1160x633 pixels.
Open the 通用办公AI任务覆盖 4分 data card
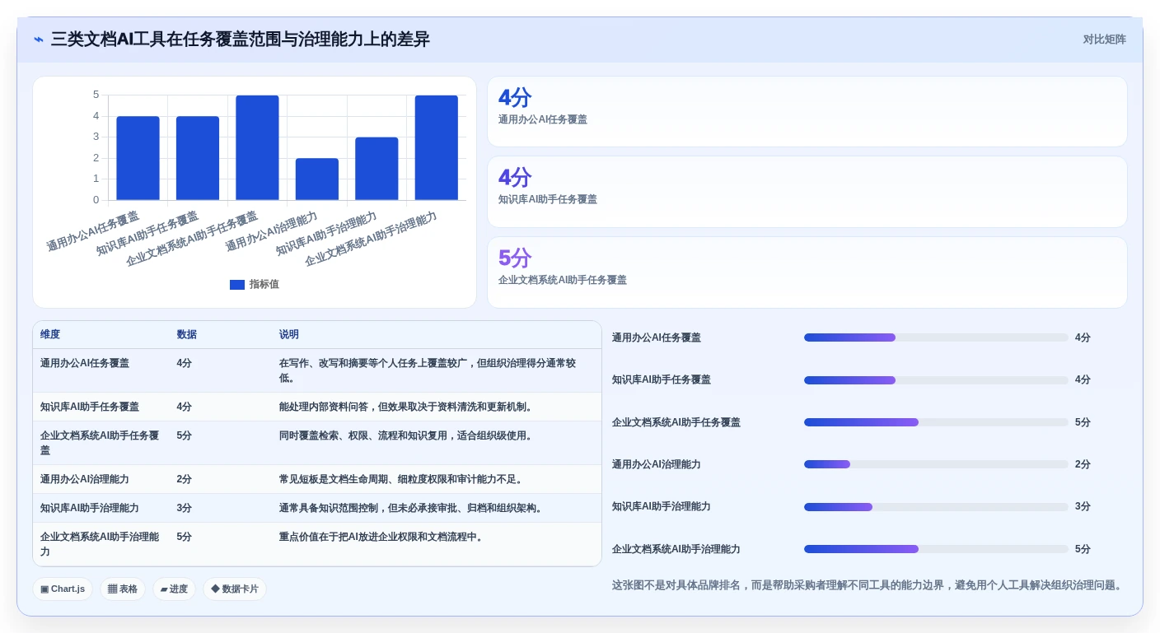click(807, 112)
